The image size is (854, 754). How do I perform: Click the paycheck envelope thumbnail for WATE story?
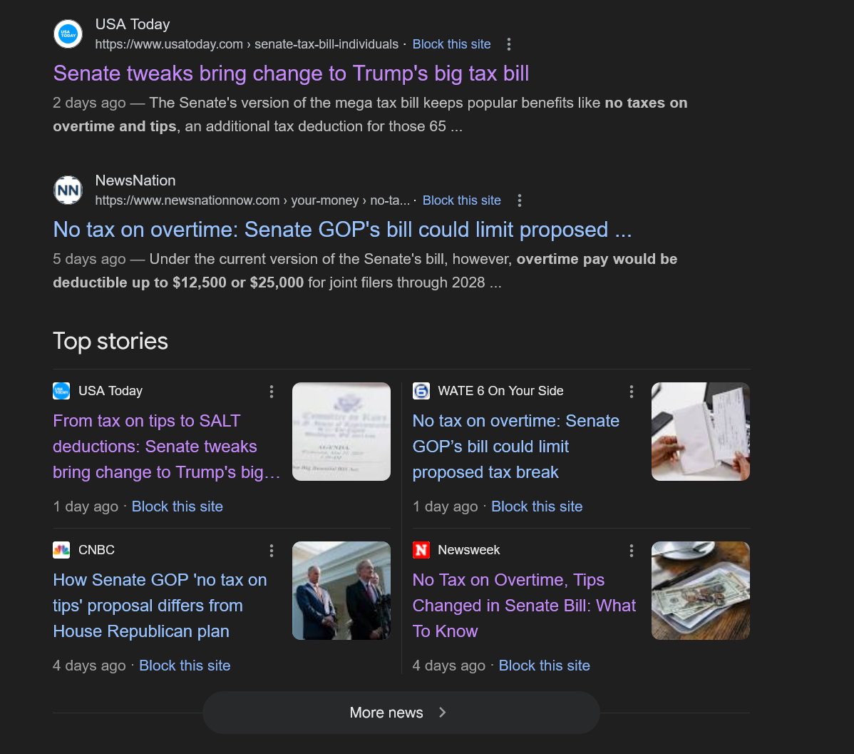click(x=701, y=432)
